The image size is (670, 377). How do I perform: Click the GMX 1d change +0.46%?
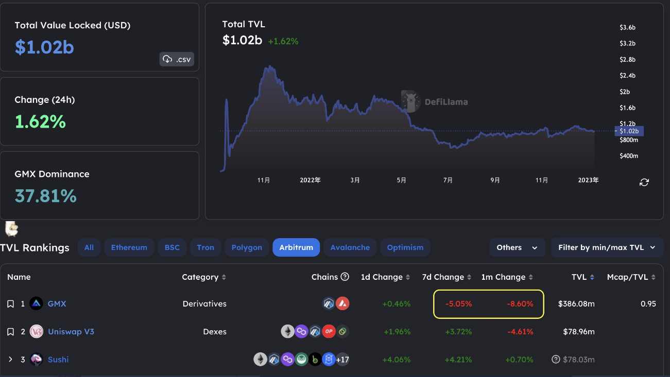[x=396, y=304]
